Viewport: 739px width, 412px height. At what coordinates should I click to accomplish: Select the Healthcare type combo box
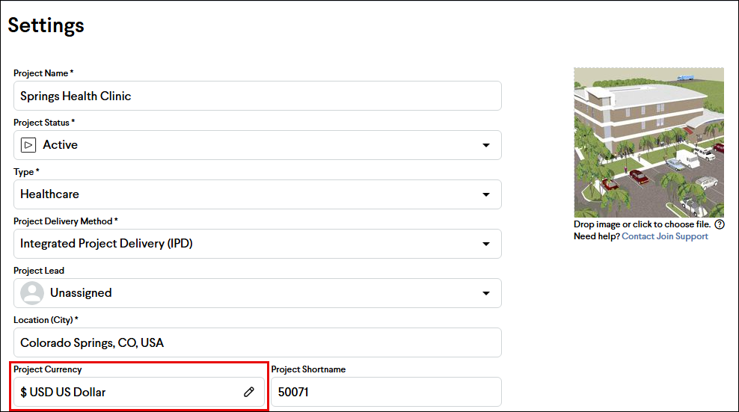pos(257,194)
